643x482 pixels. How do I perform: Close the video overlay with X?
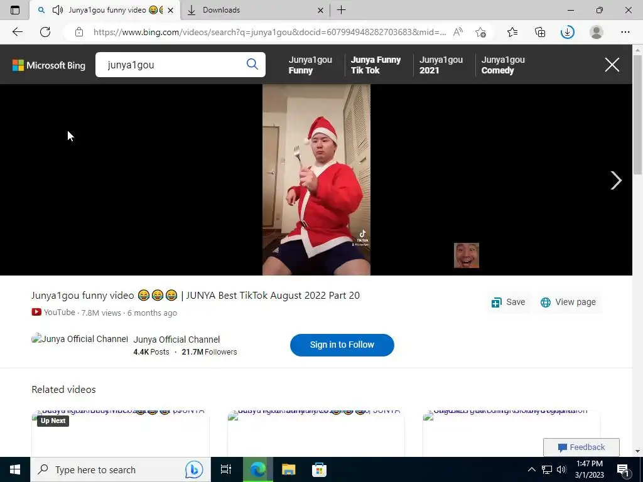point(612,65)
